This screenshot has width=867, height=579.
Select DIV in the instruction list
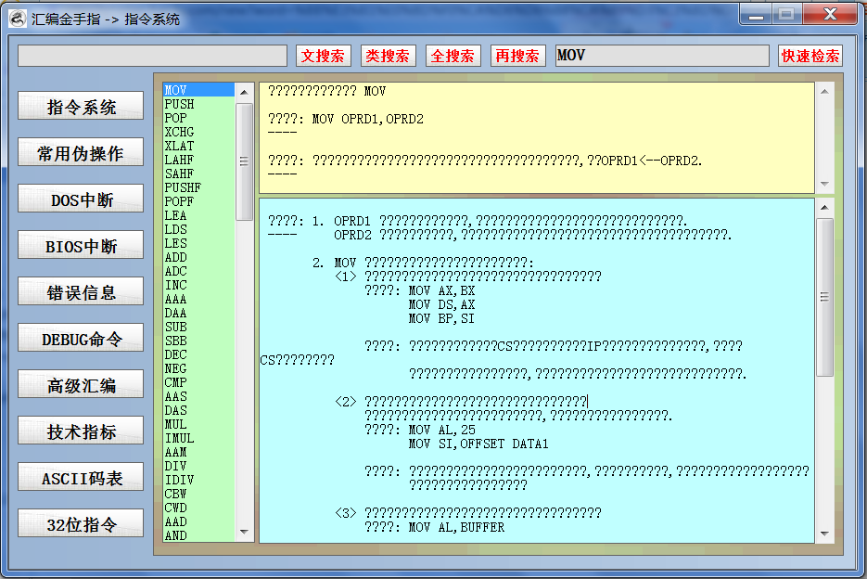point(198,466)
